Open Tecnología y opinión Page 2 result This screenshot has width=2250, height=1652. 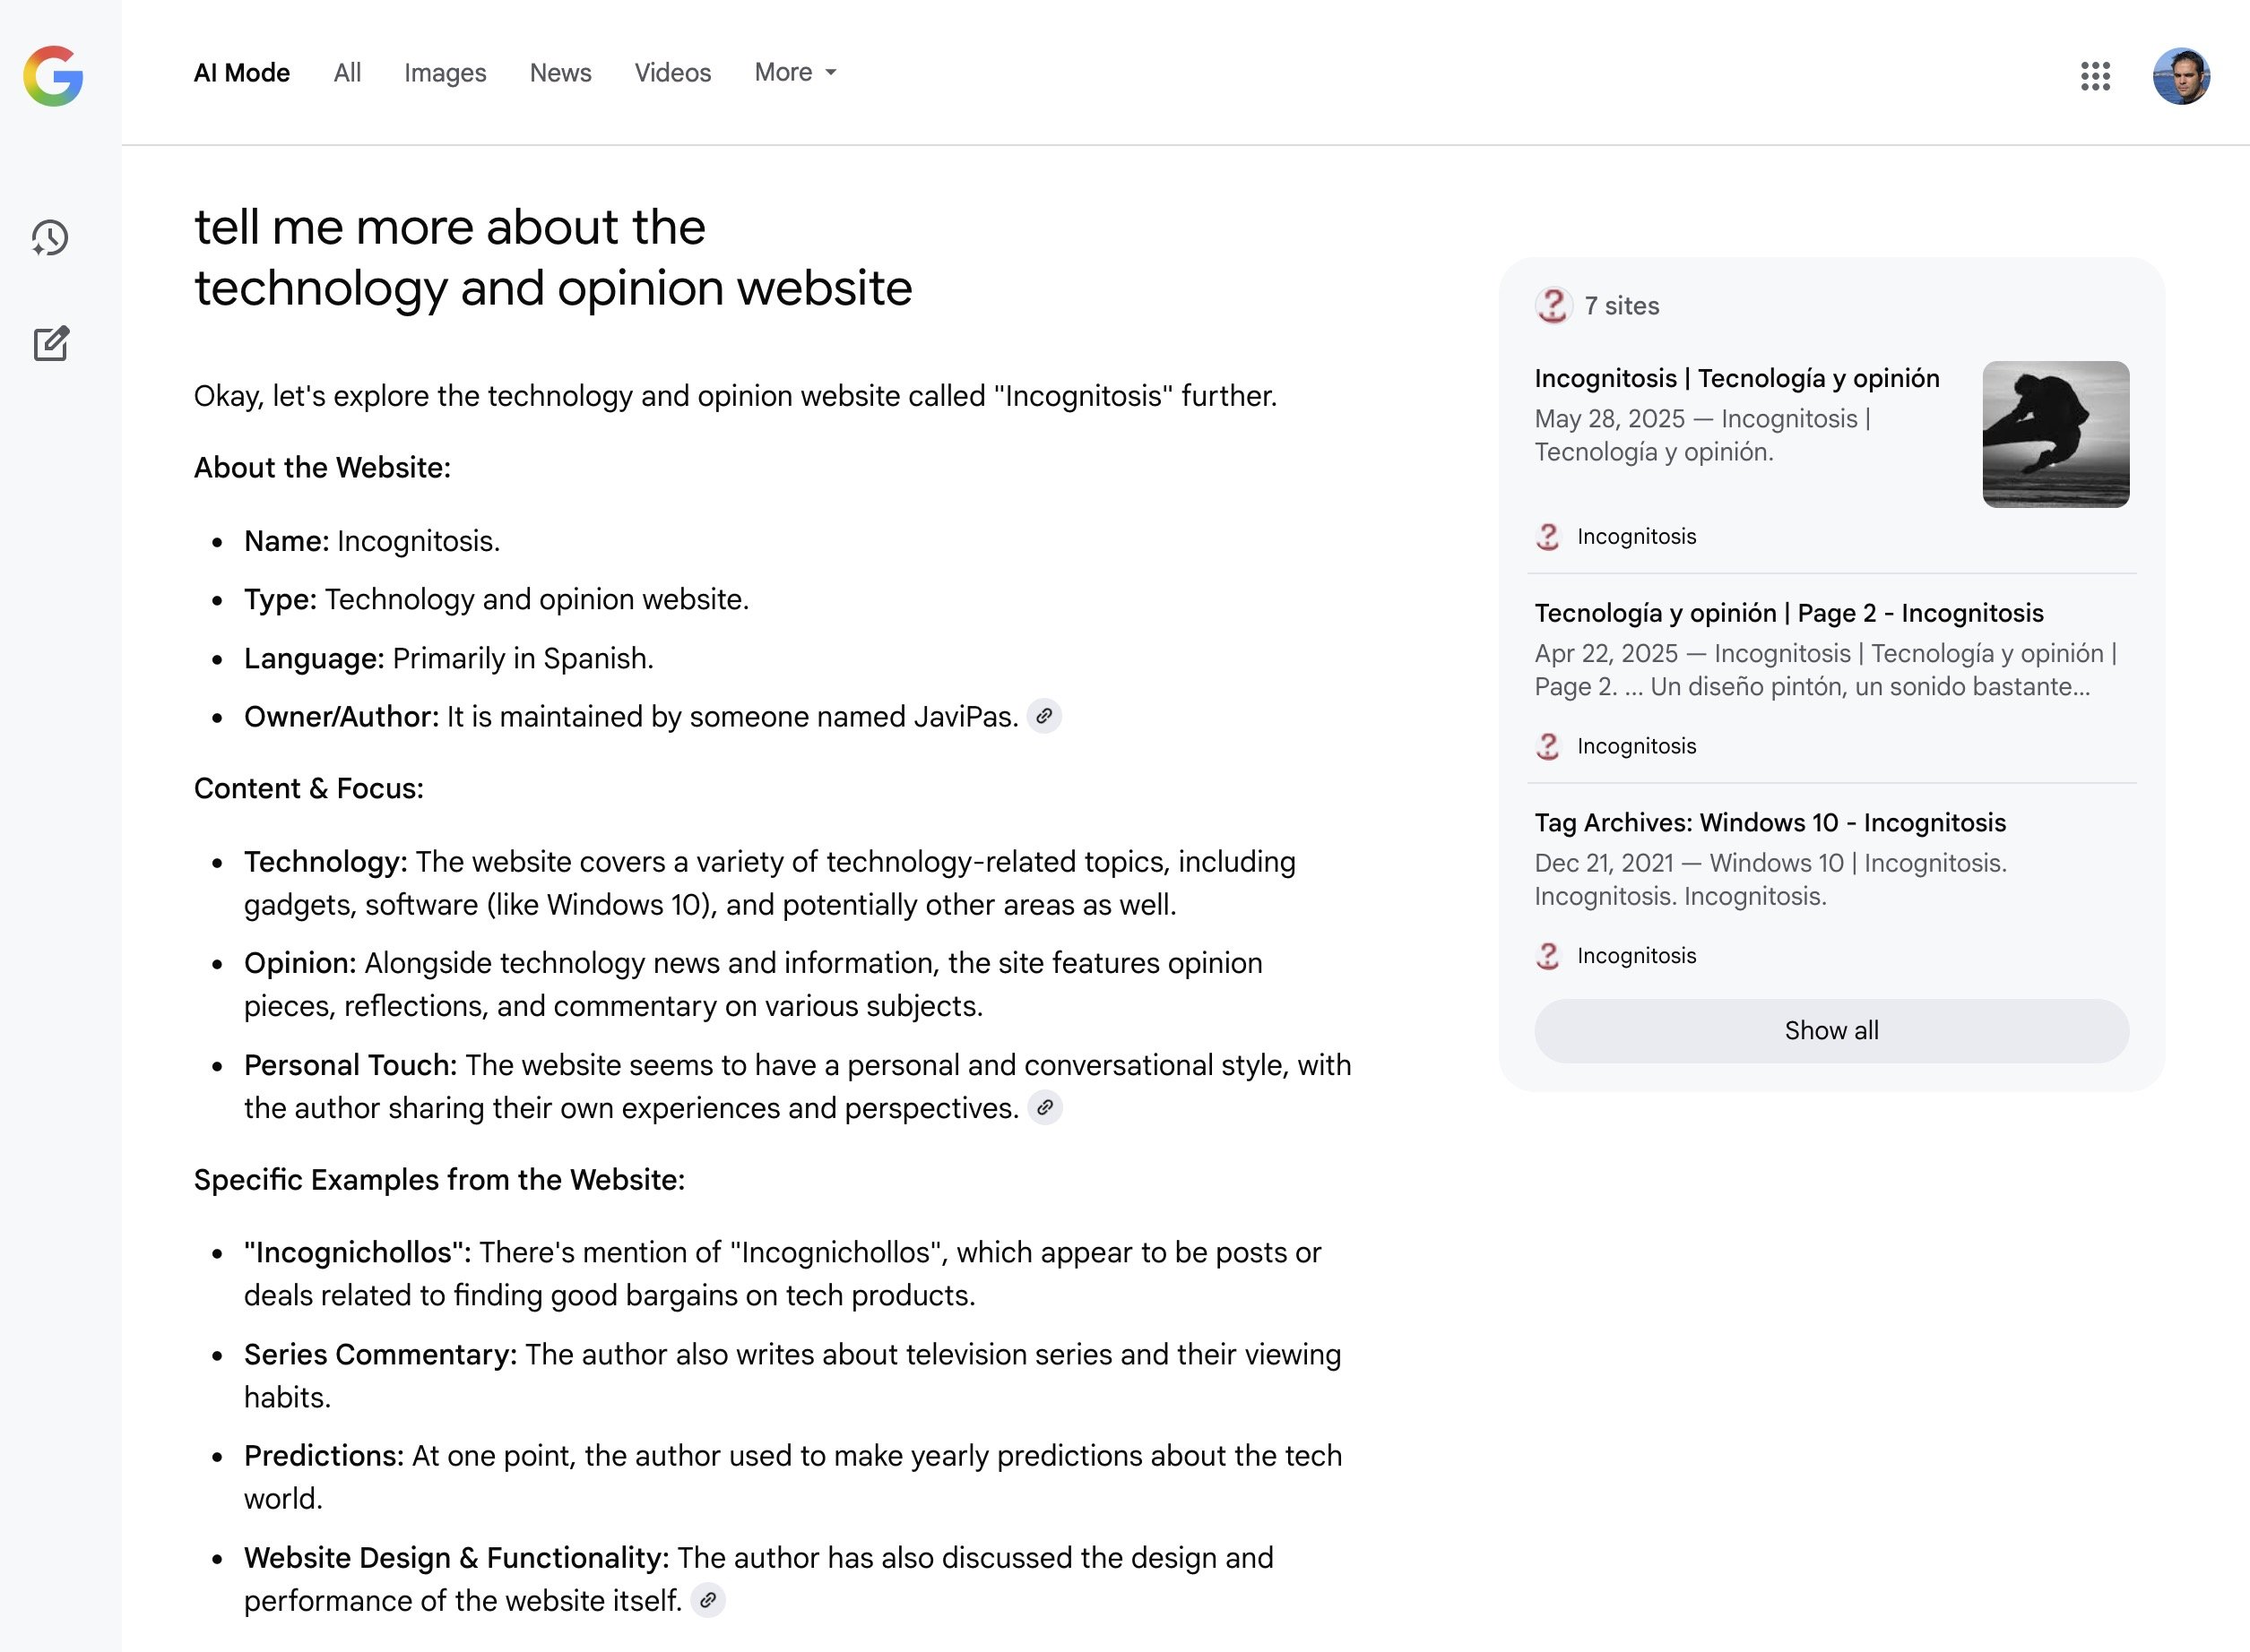point(1787,613)
